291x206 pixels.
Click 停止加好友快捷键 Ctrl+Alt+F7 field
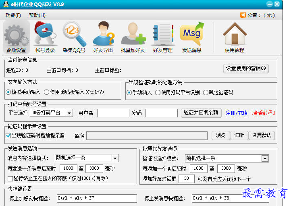(97, 198)
